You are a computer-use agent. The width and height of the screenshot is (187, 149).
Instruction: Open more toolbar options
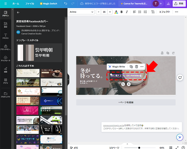[176, 12]
